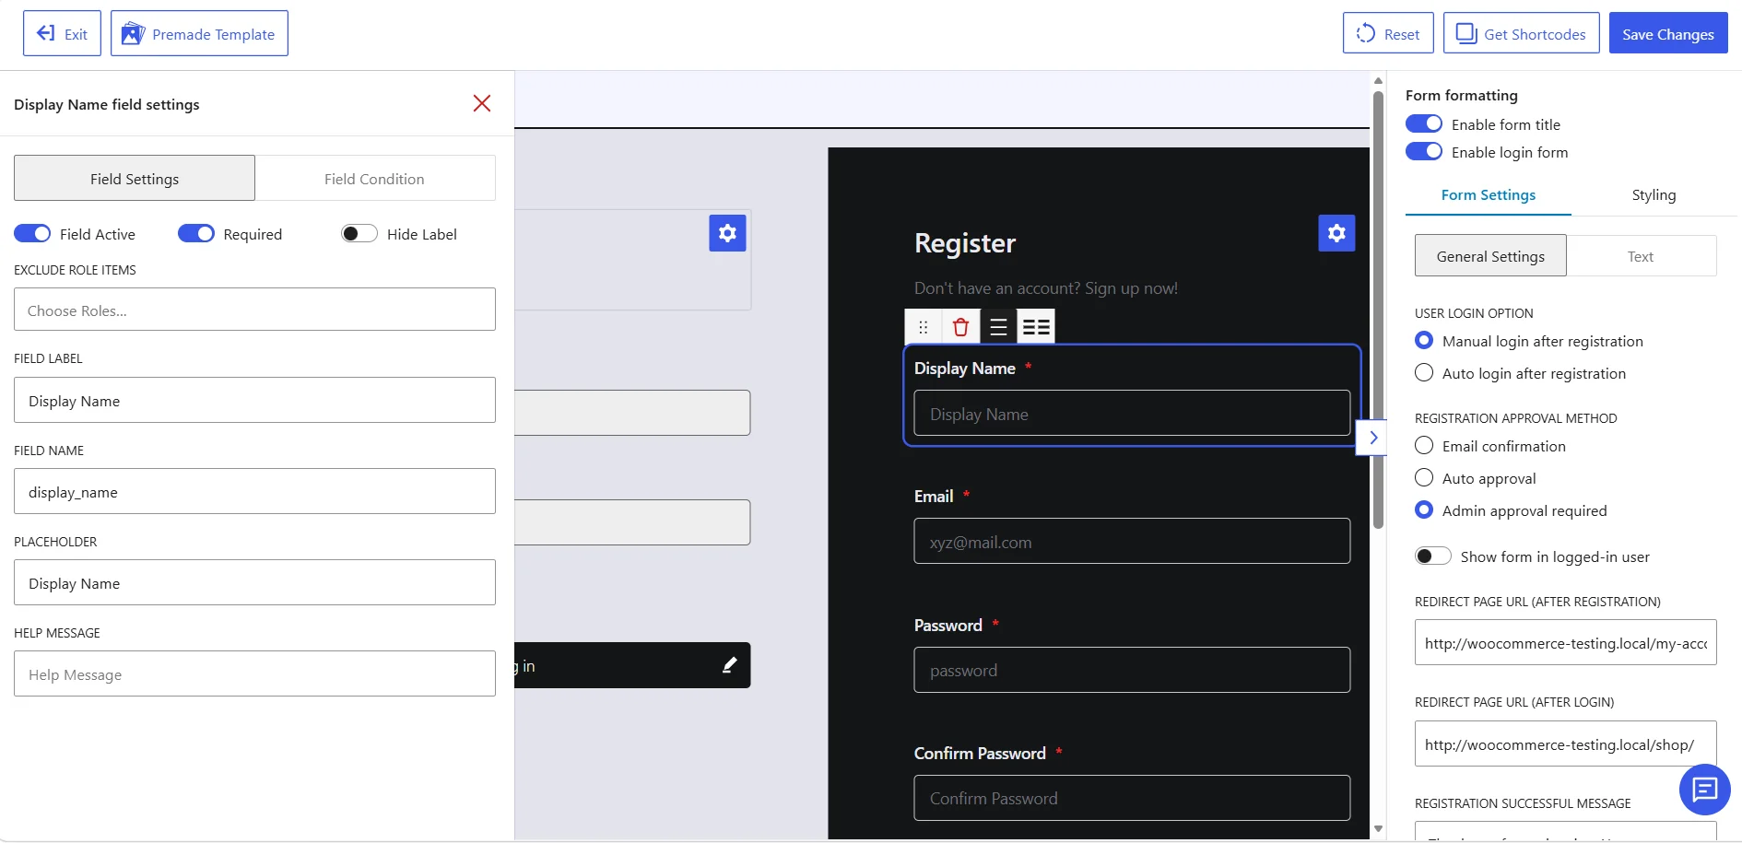The width and height of the screenshot is (1742, 843).
Task: Click the Field Label input
Action: 254,400
